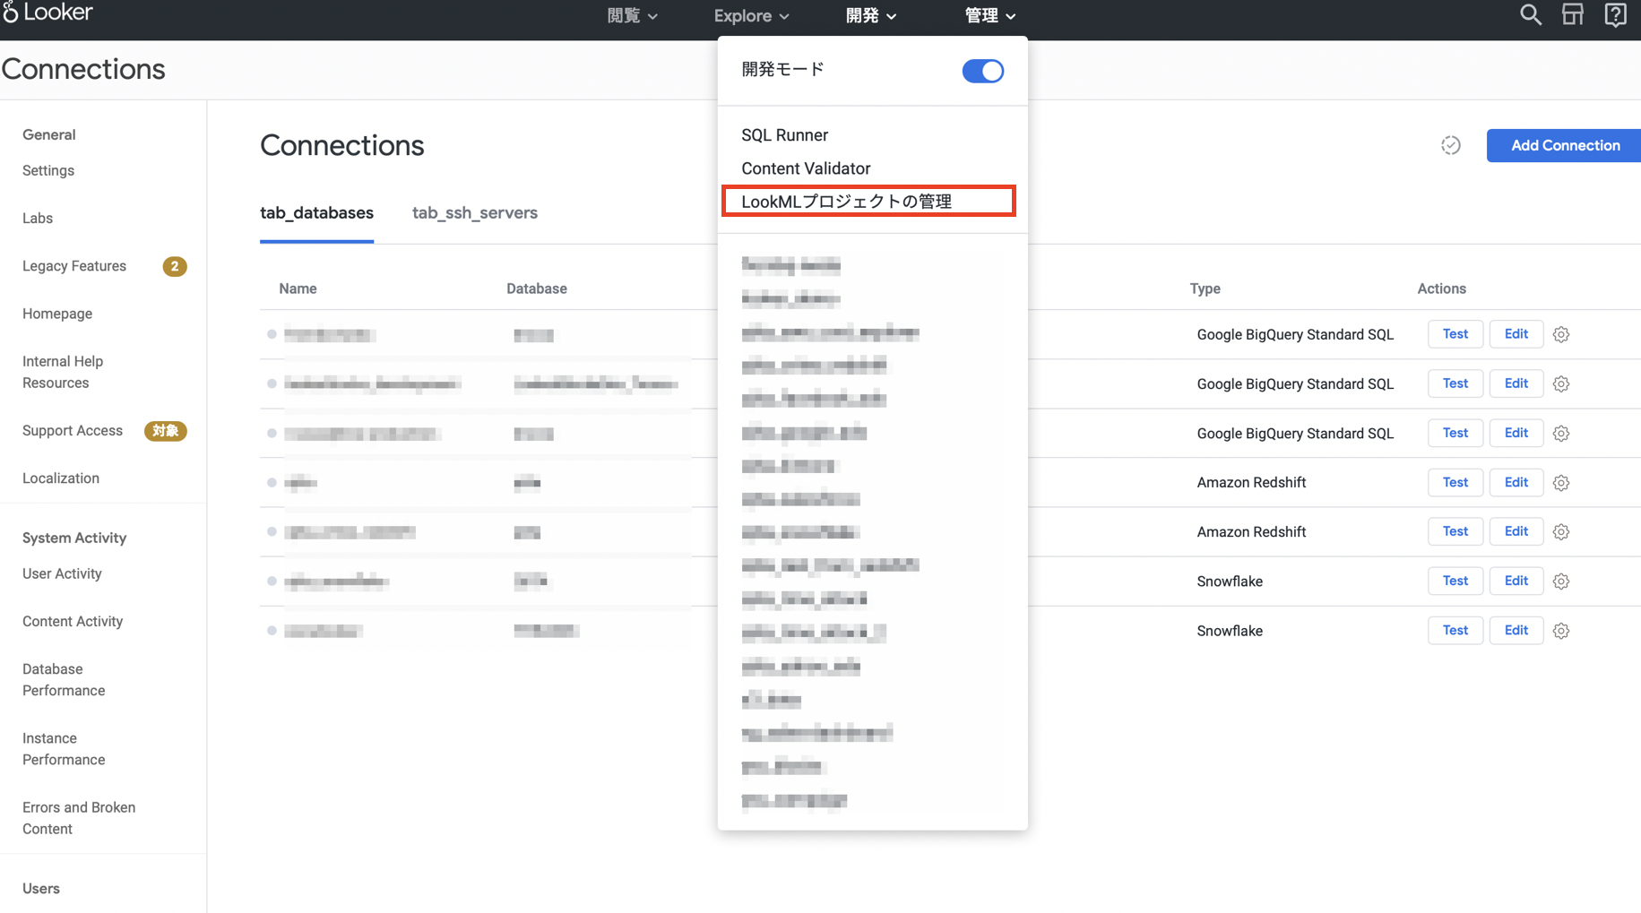Image resolution: width=1641 pixels, height=913 pixels.
Task: Click the first Snowflake type cell
Action: 1230,581
